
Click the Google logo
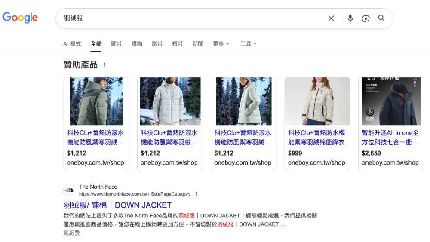[20, 18]
